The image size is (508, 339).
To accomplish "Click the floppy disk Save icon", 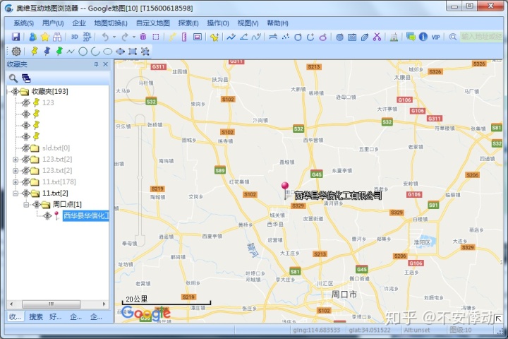I will point(16,37).
